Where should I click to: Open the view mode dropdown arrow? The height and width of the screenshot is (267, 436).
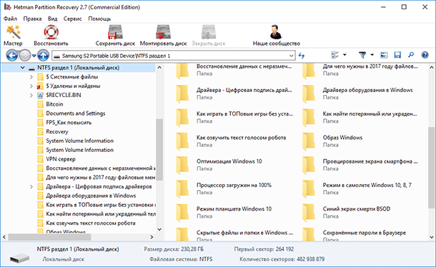(345, 55)
